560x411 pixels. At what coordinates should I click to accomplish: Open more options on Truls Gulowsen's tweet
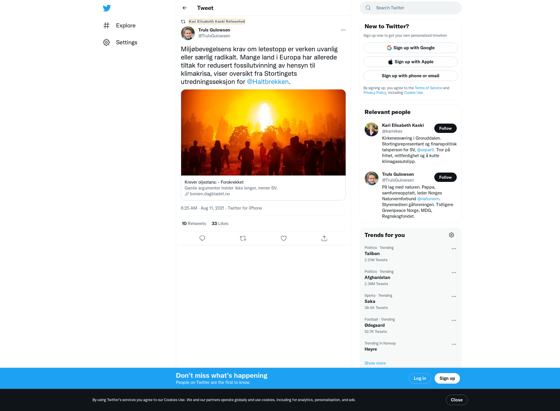click(343, 30)
